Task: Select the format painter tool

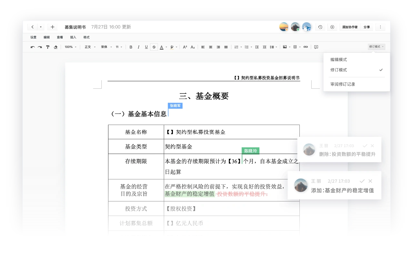Action: pyautogui.click(x=48, y=47)
